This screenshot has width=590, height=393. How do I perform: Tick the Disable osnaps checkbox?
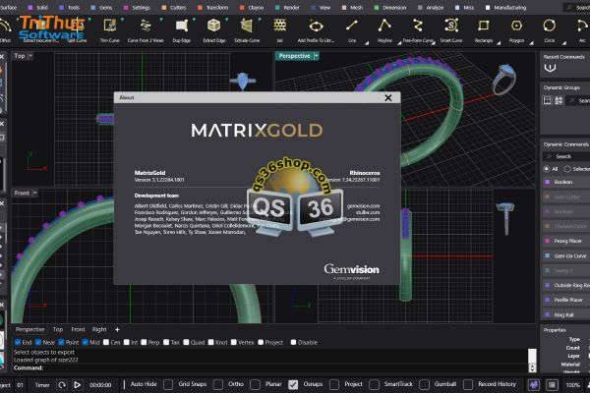[x=293, y=342]
